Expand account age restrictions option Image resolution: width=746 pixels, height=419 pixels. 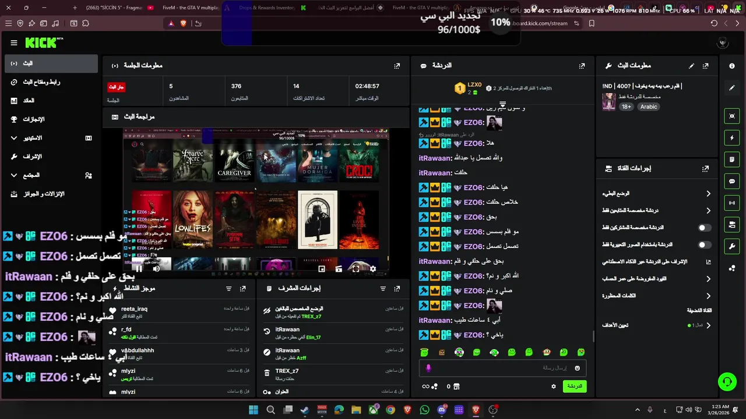pyautogui.click(x=657, y=279)
